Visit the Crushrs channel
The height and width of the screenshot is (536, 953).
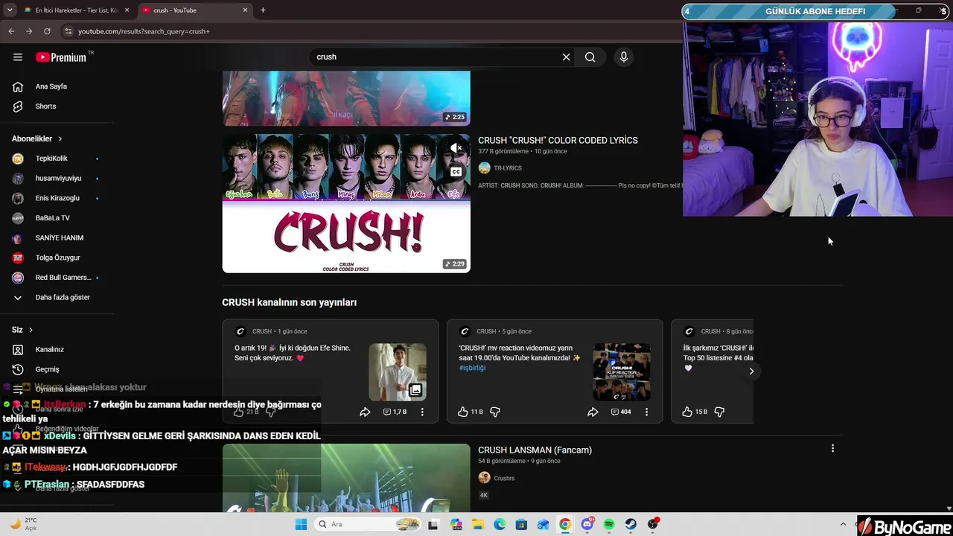504,479
